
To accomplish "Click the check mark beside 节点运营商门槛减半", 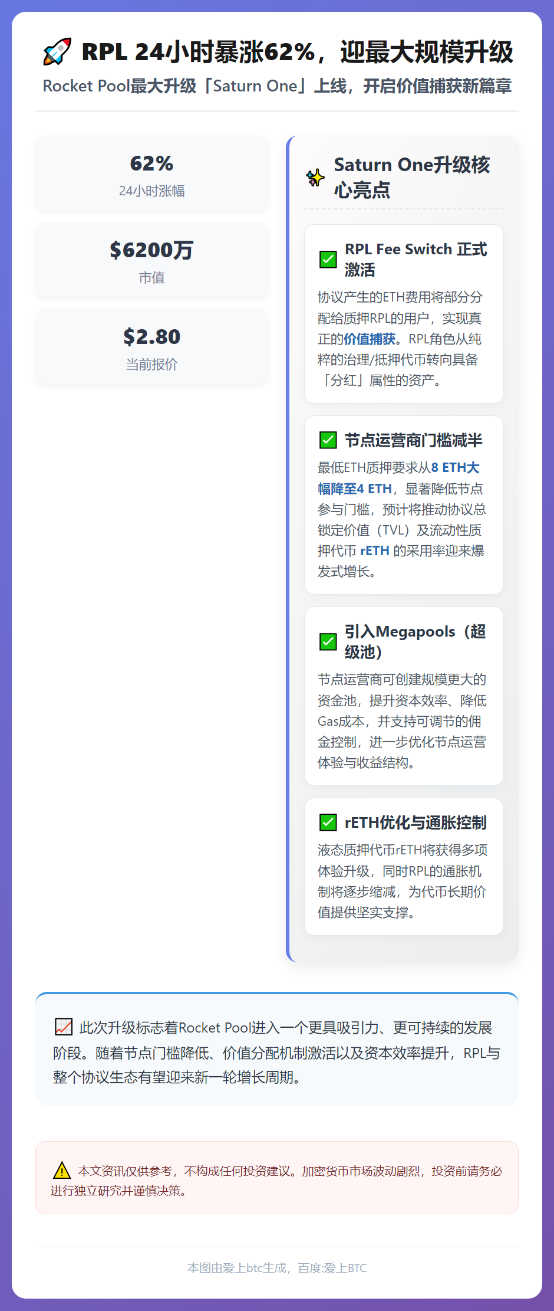I will (x=328, y=440).
